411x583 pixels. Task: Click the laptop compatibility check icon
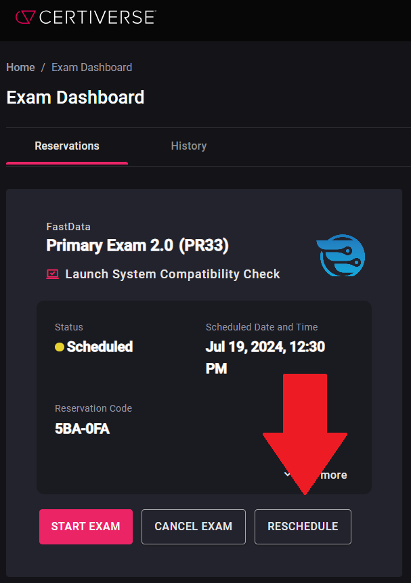pos(52,274)
